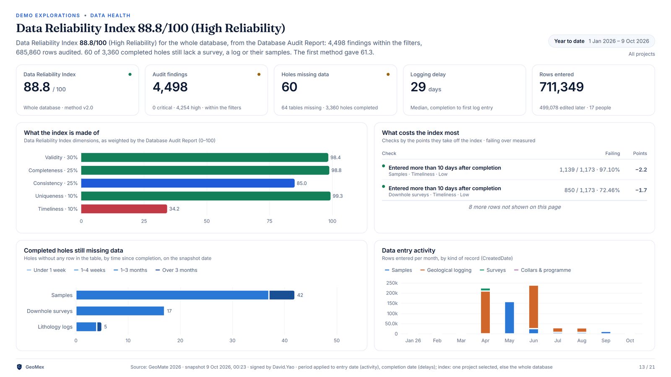
Task: Select the 'Under 1 week' legend entry
Action: coord(46,270)
